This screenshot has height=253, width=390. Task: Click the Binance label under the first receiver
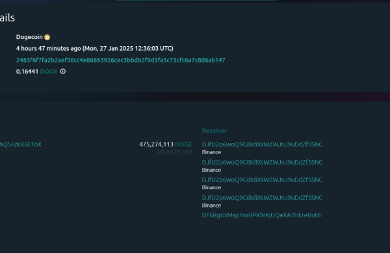coord(211,152)
